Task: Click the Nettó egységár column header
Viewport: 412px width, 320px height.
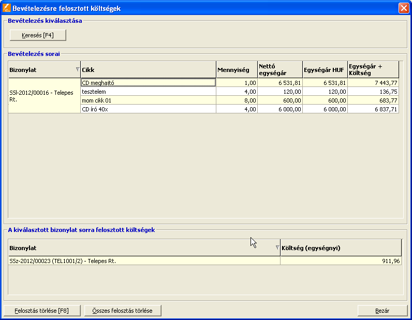Action: pyautogui.click(x=280, y=70)
